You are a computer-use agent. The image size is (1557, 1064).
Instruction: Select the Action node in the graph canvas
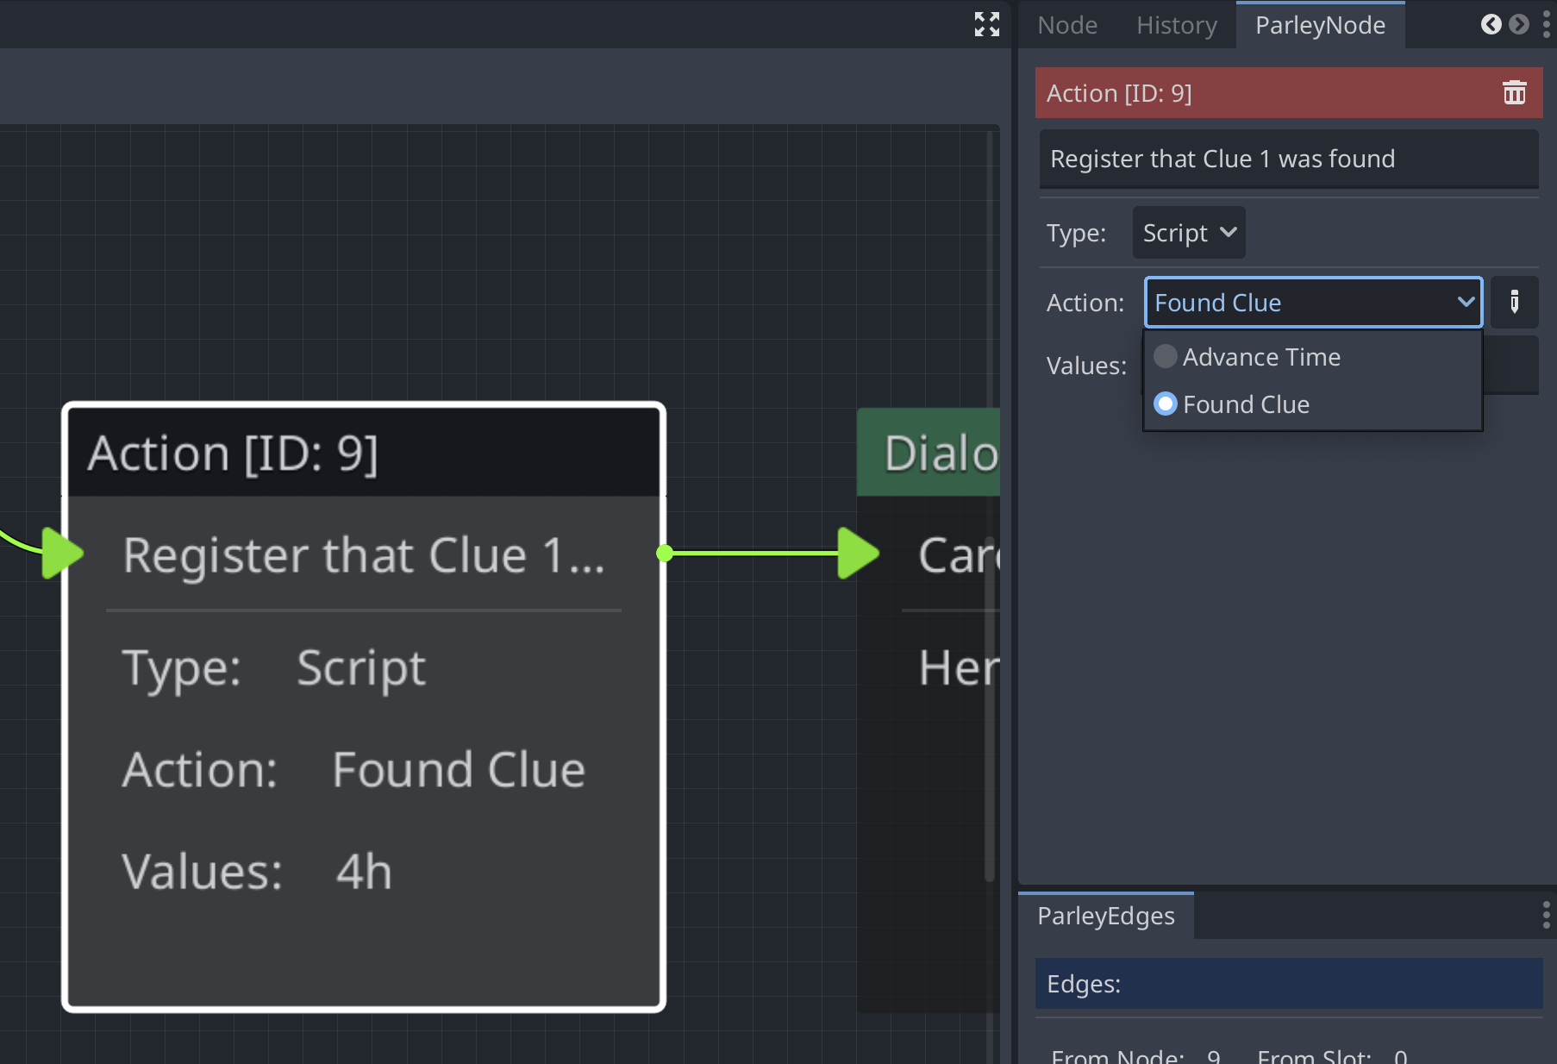362,453
